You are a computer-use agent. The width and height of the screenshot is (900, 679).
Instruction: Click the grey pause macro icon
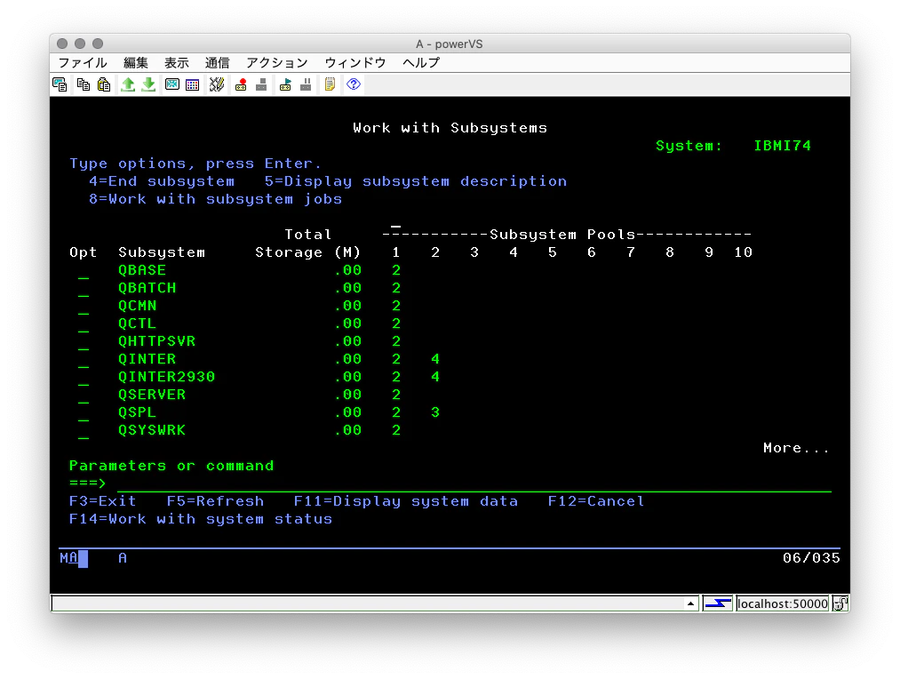[306, 84]
